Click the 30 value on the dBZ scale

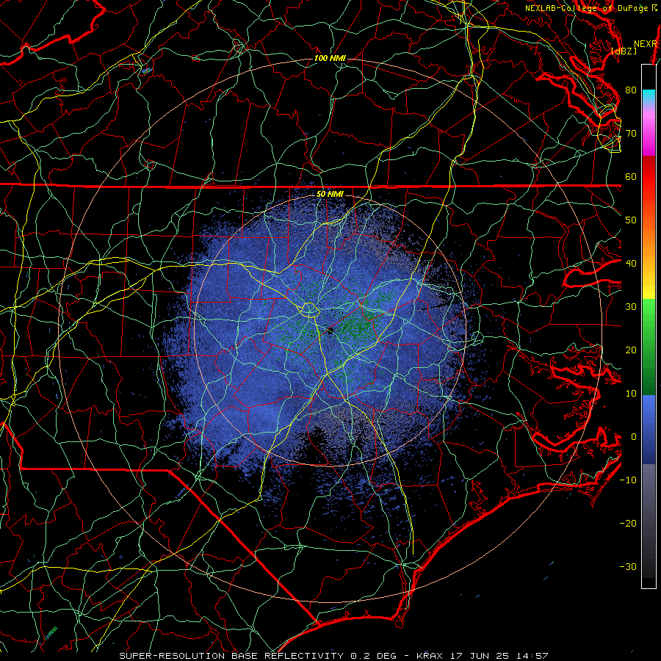(631, 307)
